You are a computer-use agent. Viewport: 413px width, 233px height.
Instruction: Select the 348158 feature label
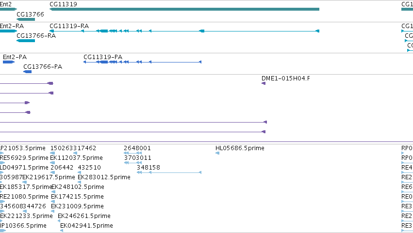click(x=149, y=168)
